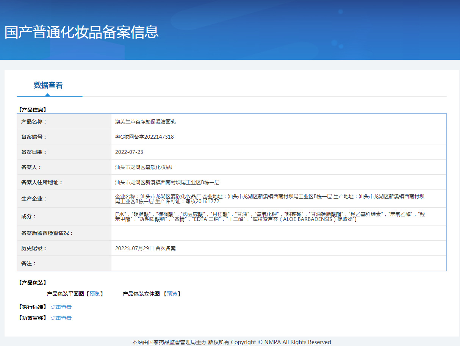Click the history entry 2022年07月29日 首次备案
460x346 pixels.
coord(146,248)
